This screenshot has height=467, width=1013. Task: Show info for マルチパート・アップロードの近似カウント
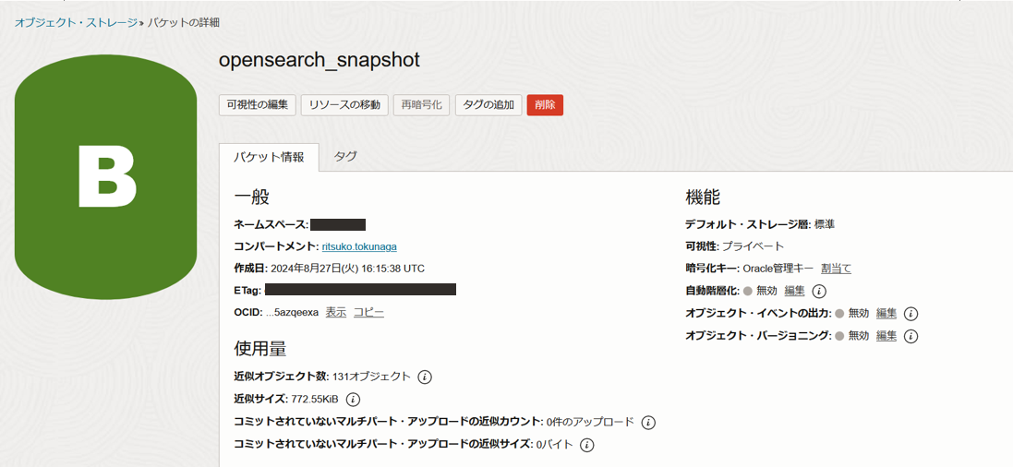(648, 423)
